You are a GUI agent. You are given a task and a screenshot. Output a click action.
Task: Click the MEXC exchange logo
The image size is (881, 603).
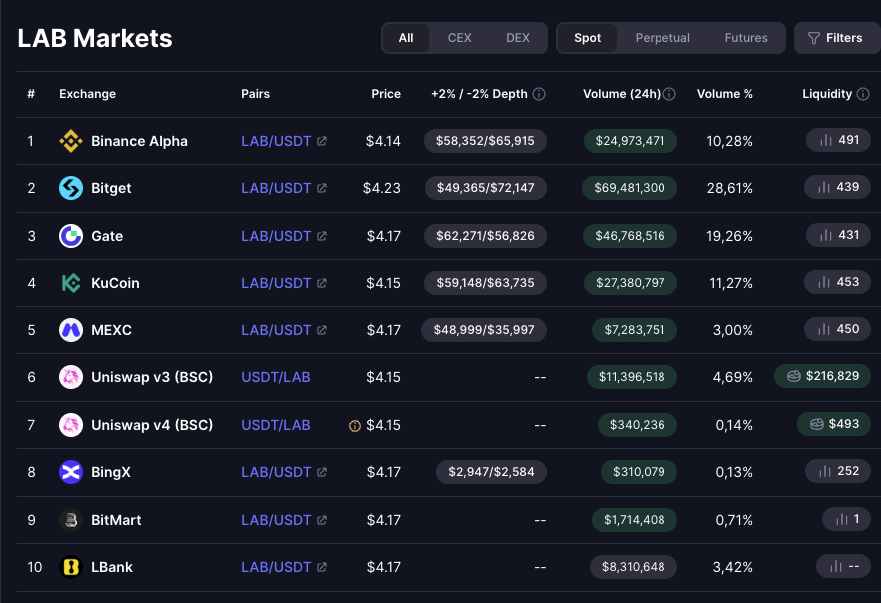tap(71, 330)
